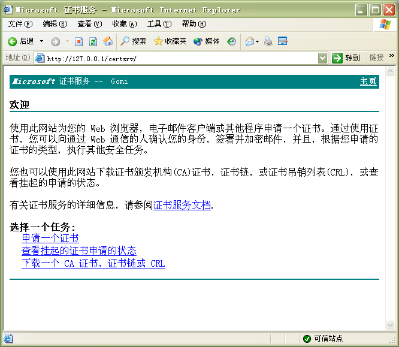Click the IE page icon in the status bar
This screenshot has height=347, width=399.
tap(8, 339)
